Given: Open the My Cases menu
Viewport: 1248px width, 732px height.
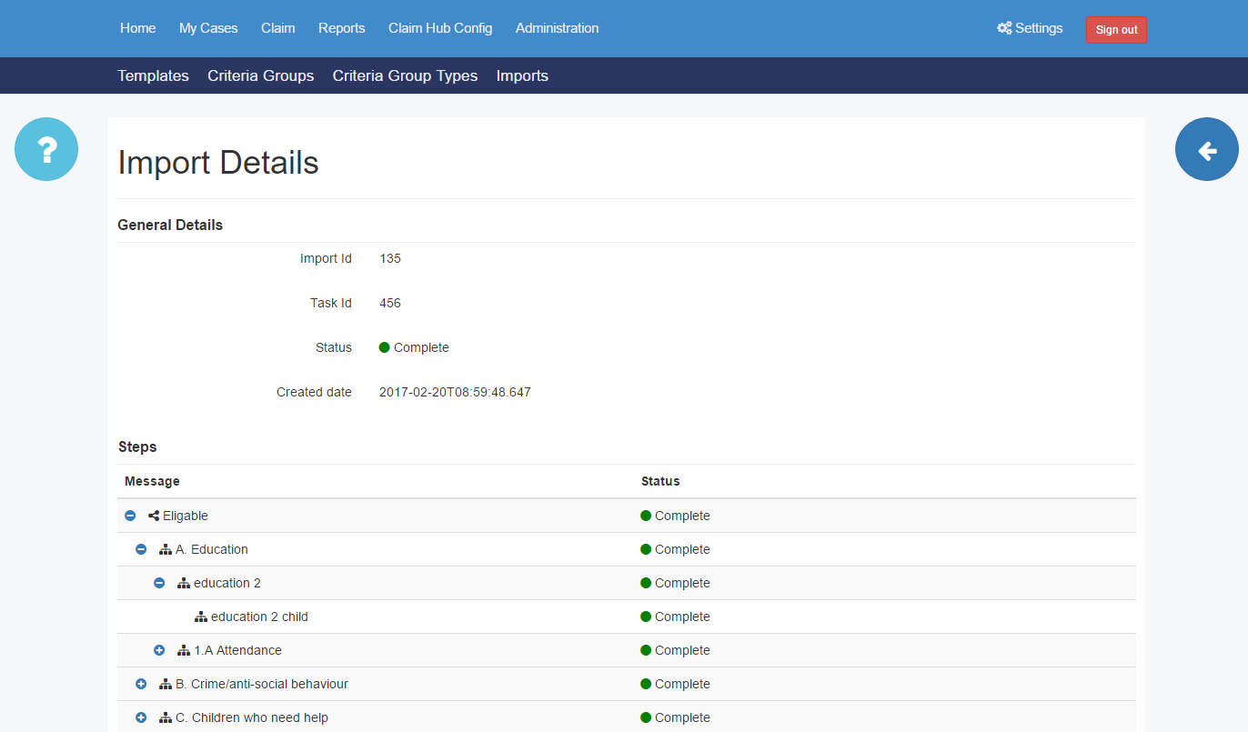Looking at the screenshot, I should (208, 28).
